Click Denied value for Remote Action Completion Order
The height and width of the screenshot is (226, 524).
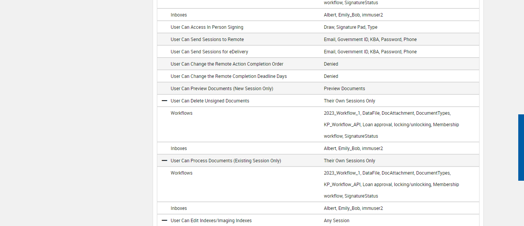331,64
